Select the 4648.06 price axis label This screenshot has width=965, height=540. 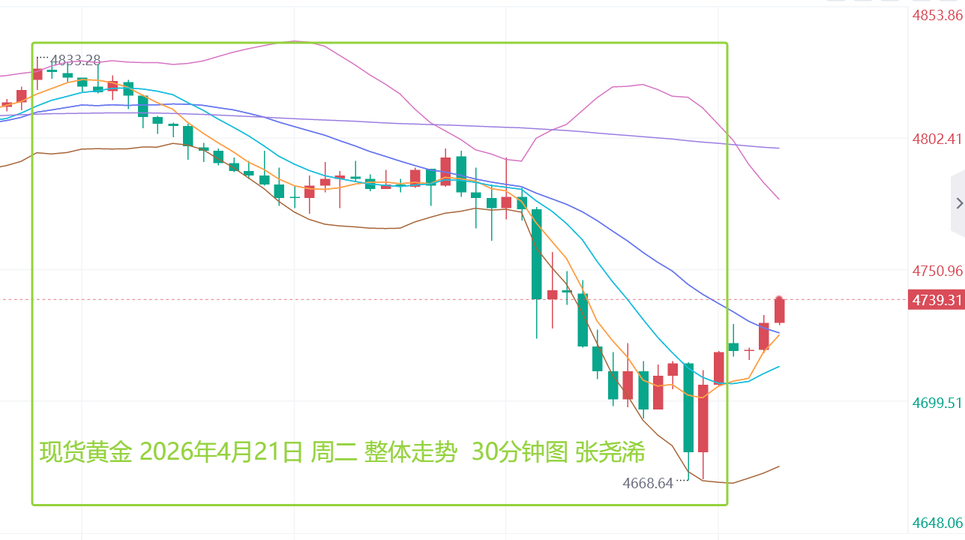point(936,523)
